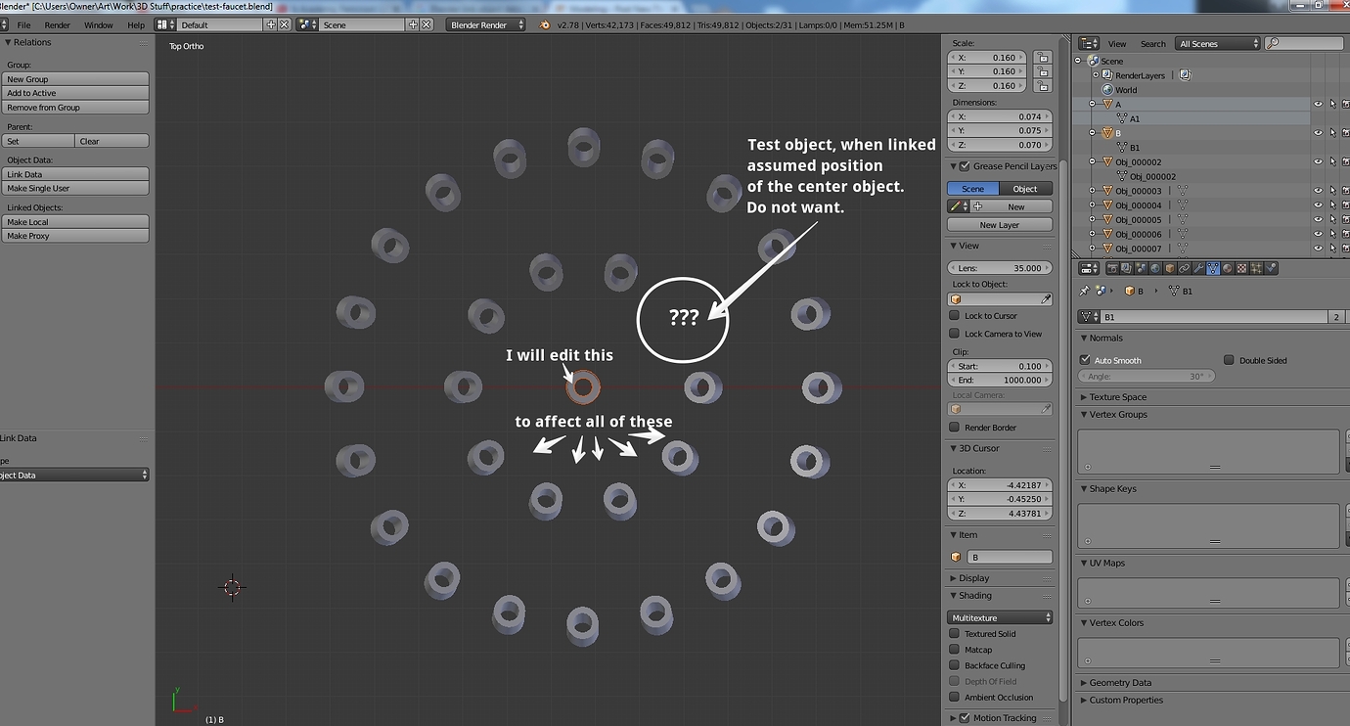Enable Backface Culling checkbox
1350x726 pixels.
pyautogui.click(x=955, y=665)
